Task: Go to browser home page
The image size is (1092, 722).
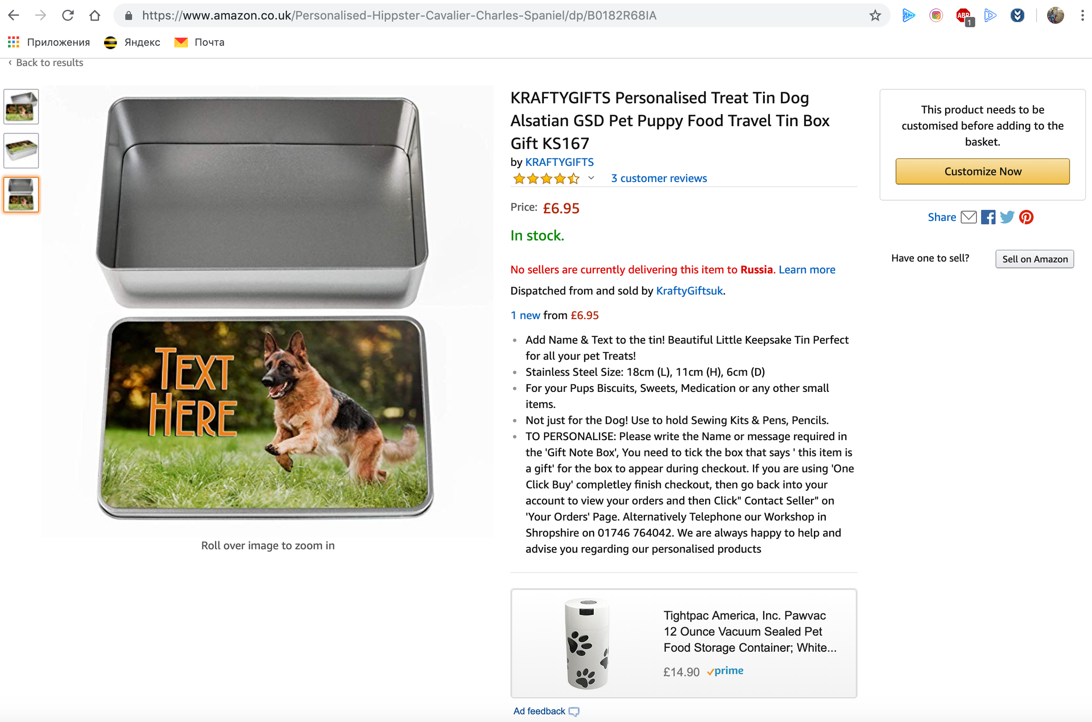Action: (x=95, y=16)
